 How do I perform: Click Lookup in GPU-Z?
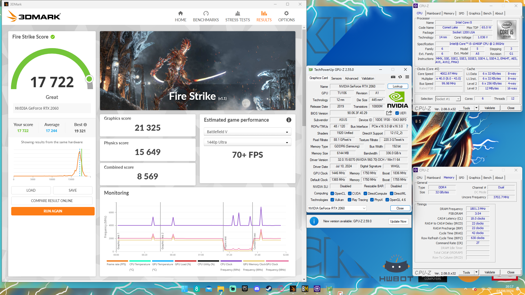click(x=398, y=86)
